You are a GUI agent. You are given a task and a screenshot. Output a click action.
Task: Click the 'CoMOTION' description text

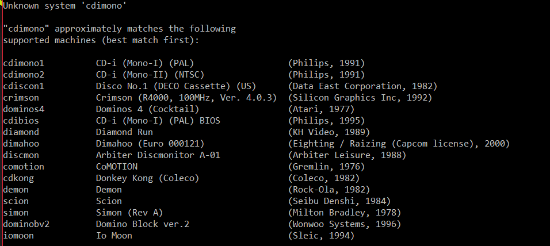[x=117, y=166]
